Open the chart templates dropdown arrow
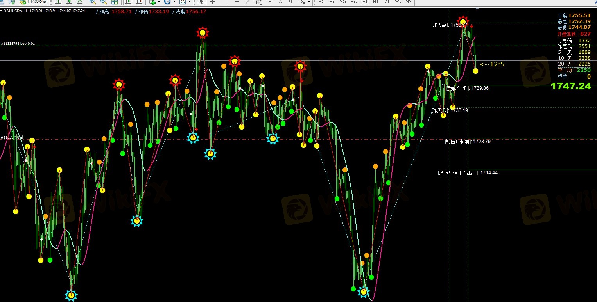Screen dimensions: 597x302 click(x=189, y=2)
